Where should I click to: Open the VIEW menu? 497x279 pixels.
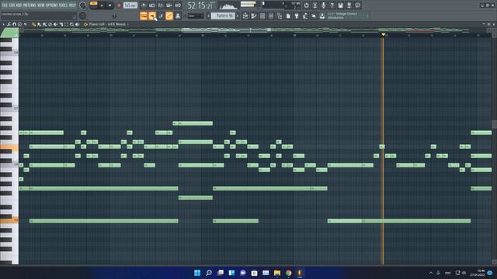[x=41, y=5]
